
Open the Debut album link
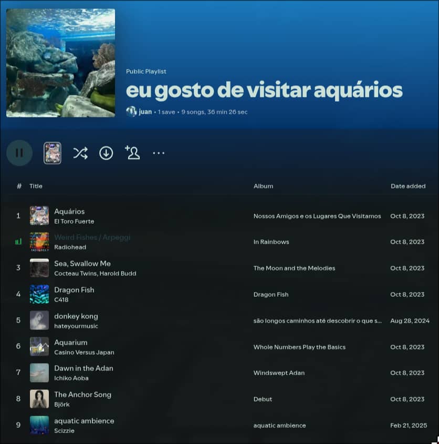(x=263, y=399)
